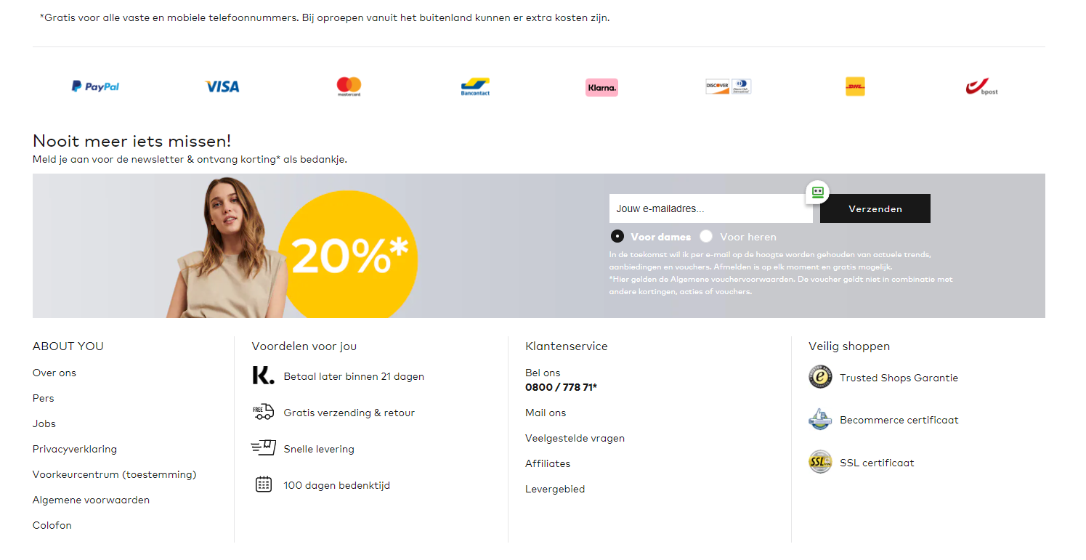
Task: Click the Verzenden button
Action: pyautogui.click(x=875, y=208)
